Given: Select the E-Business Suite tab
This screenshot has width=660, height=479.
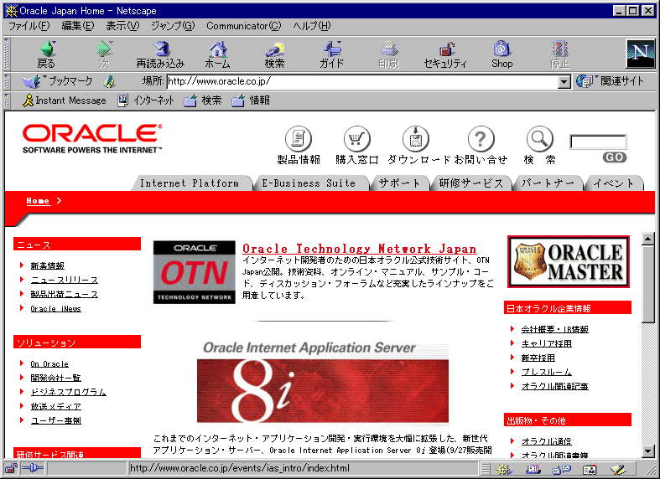Looking at the screenshot, I should click(311, 183).
